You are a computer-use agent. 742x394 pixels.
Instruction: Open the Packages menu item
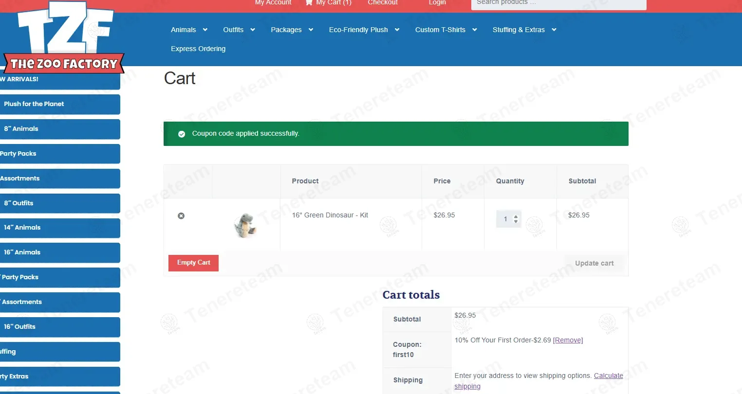[286, 30]
